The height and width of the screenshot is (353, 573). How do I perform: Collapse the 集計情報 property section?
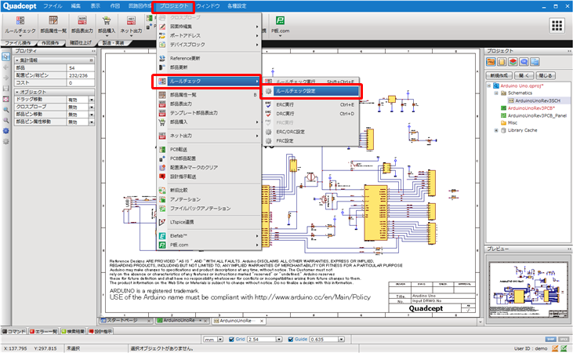(x=17, y=60)
